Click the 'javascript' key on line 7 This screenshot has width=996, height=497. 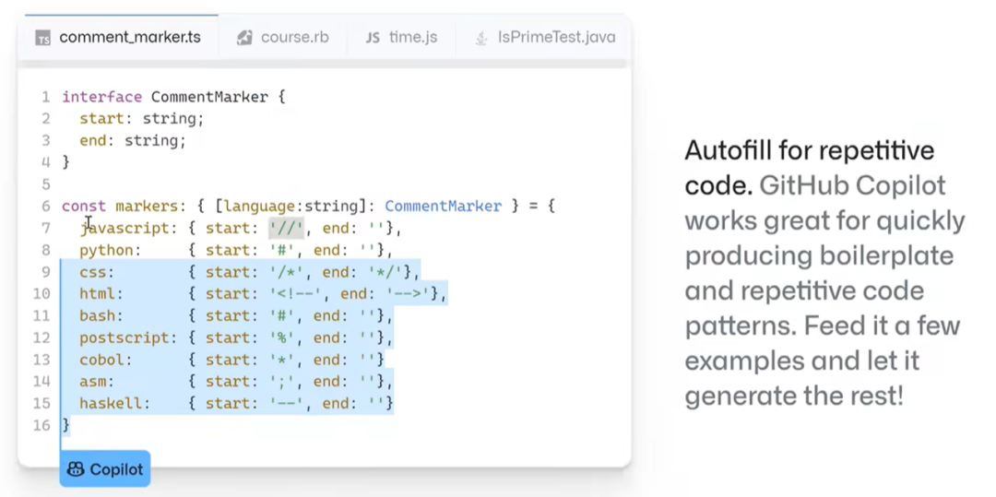pyautogui.click(x=125, y=228)
